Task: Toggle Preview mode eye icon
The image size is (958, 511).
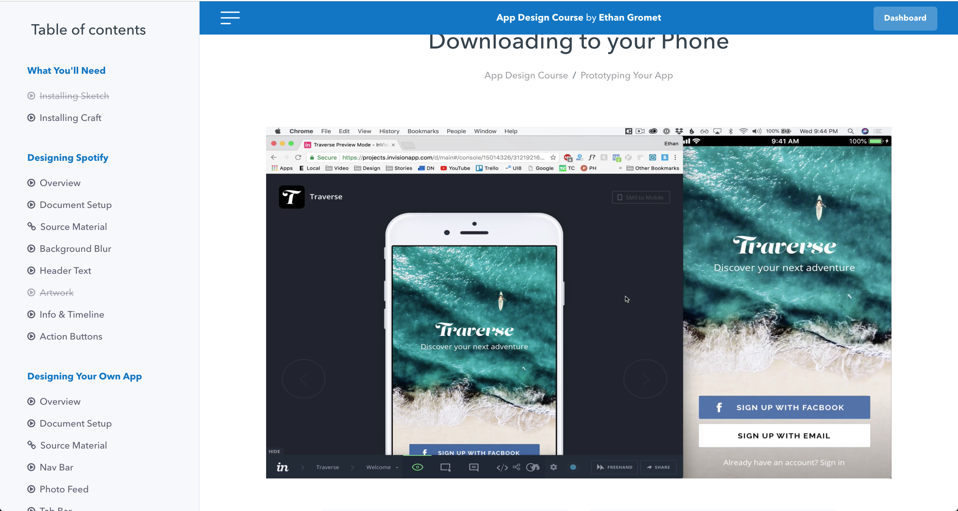Action: point(417,467)
